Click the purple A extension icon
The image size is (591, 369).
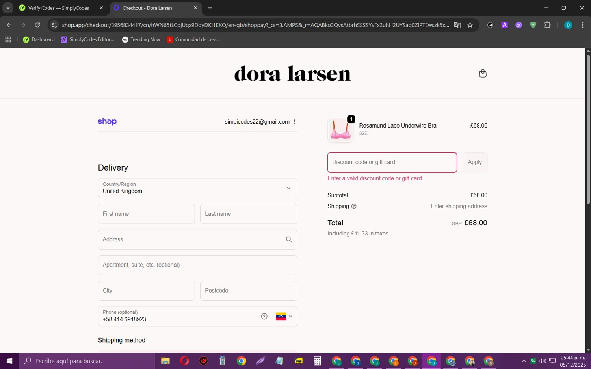504,25
